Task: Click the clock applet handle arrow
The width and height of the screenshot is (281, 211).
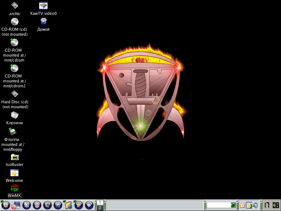Action: point(261,201)
